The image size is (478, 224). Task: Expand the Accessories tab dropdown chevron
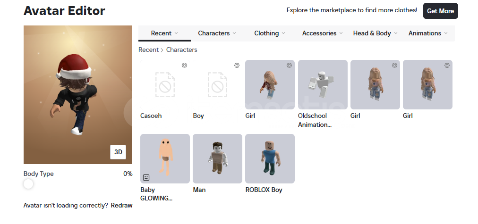coord(341,33)
